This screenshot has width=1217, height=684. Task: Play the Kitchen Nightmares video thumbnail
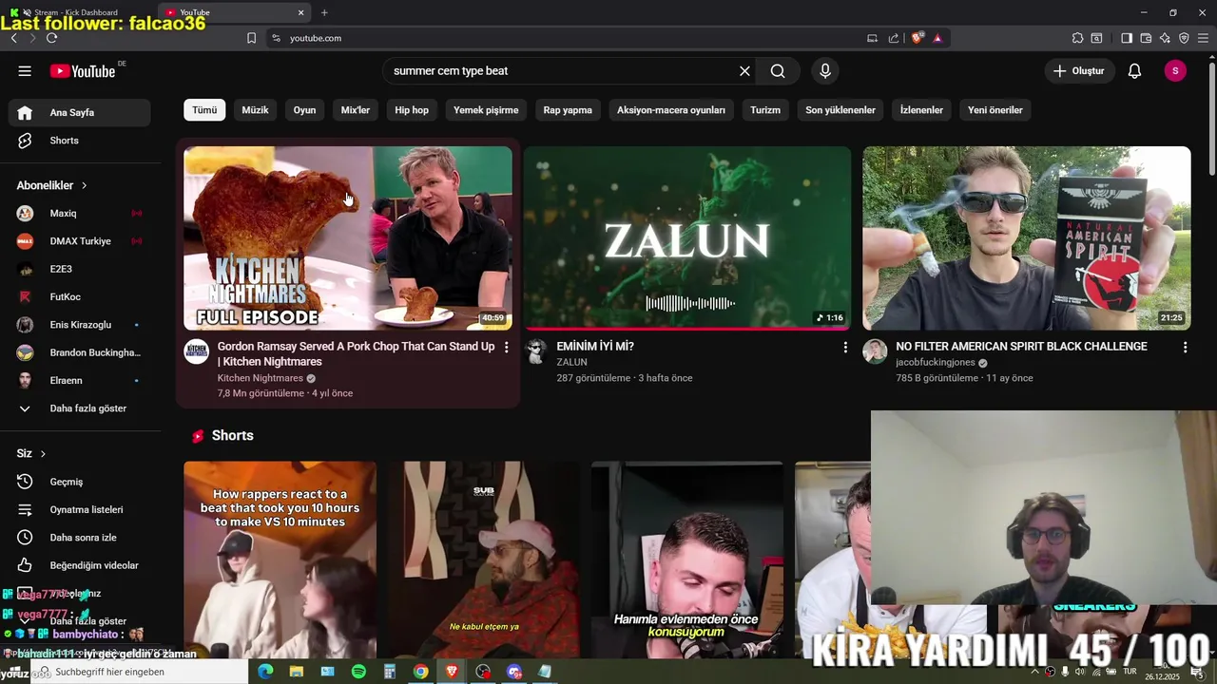[348, 237]
